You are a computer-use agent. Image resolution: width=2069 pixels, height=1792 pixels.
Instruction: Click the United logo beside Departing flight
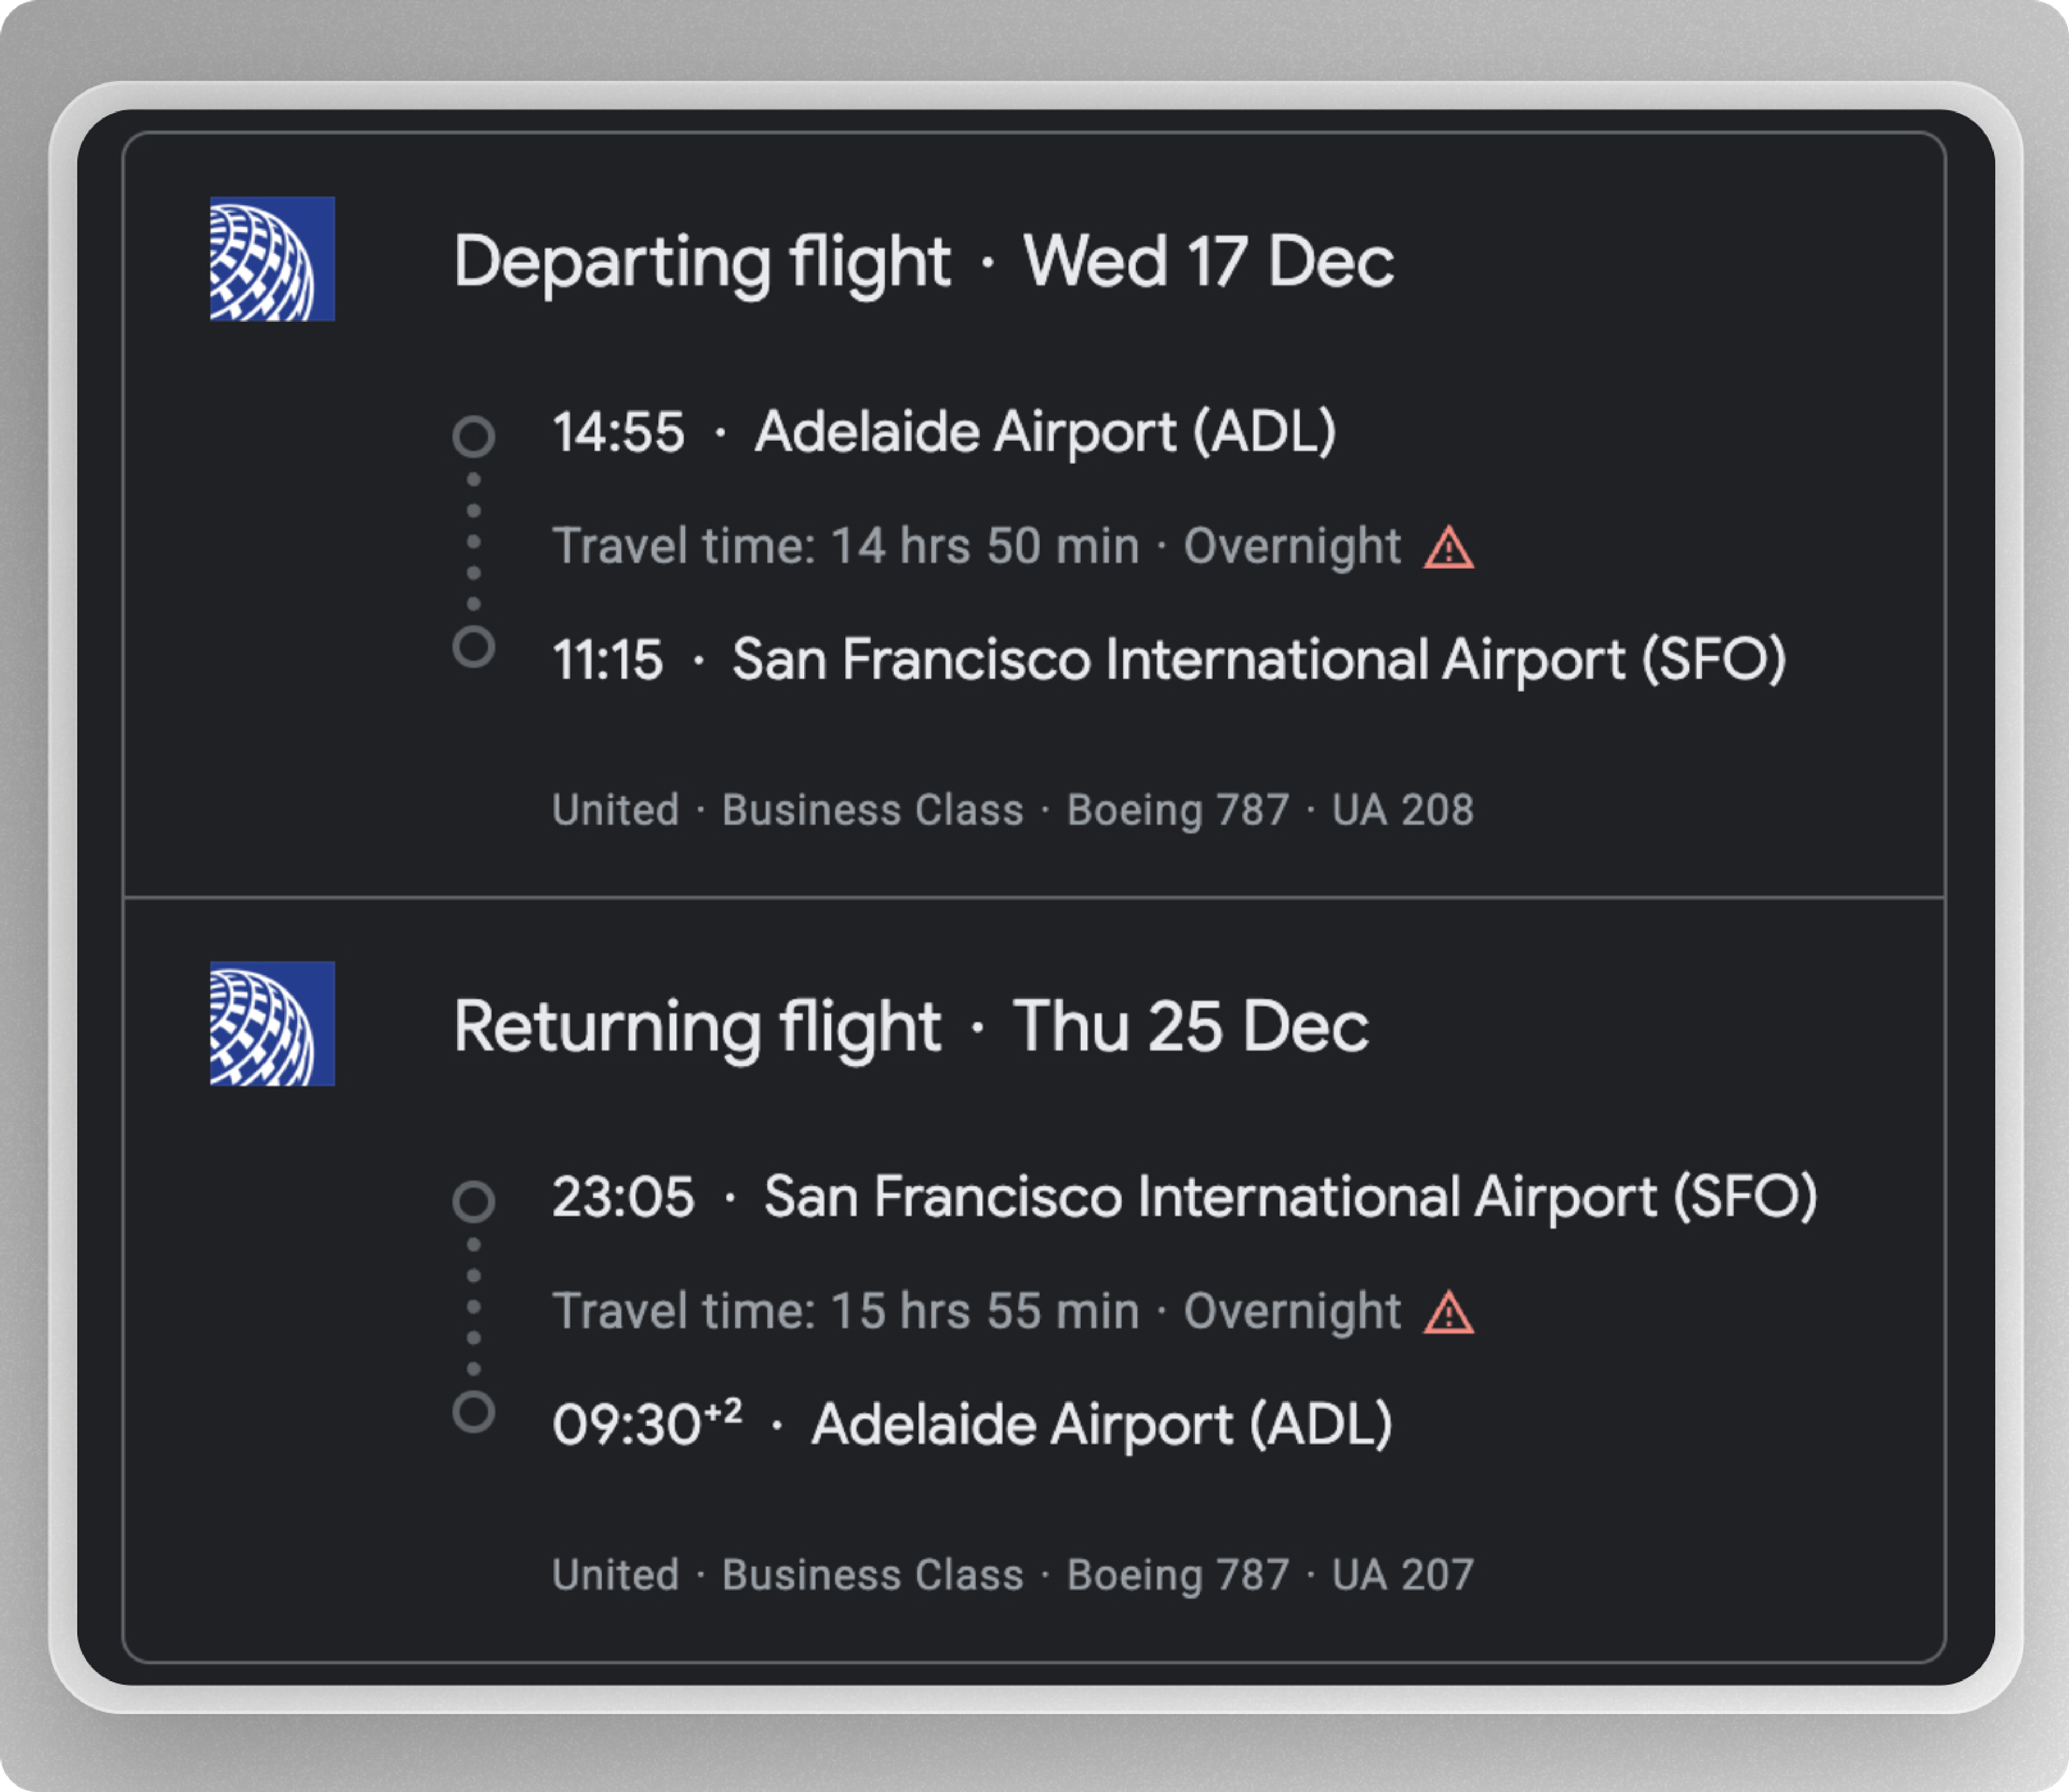272,259
